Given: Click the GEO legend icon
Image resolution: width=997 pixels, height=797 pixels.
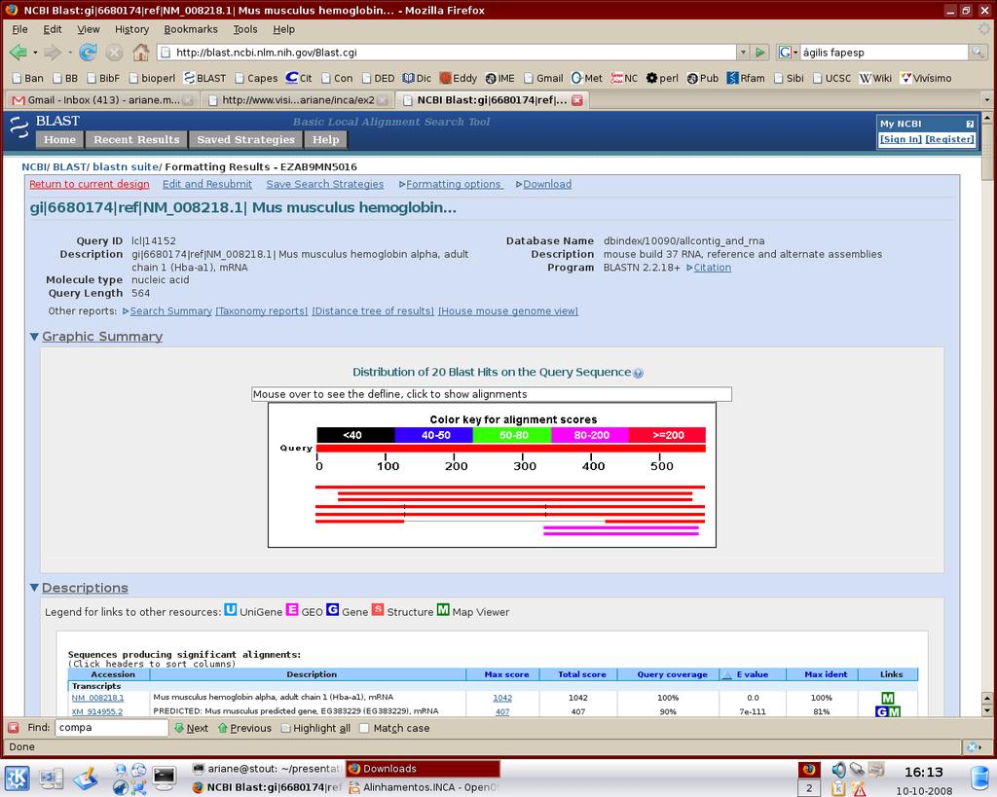Looking at the screenshot, I should tap(292, 610).
